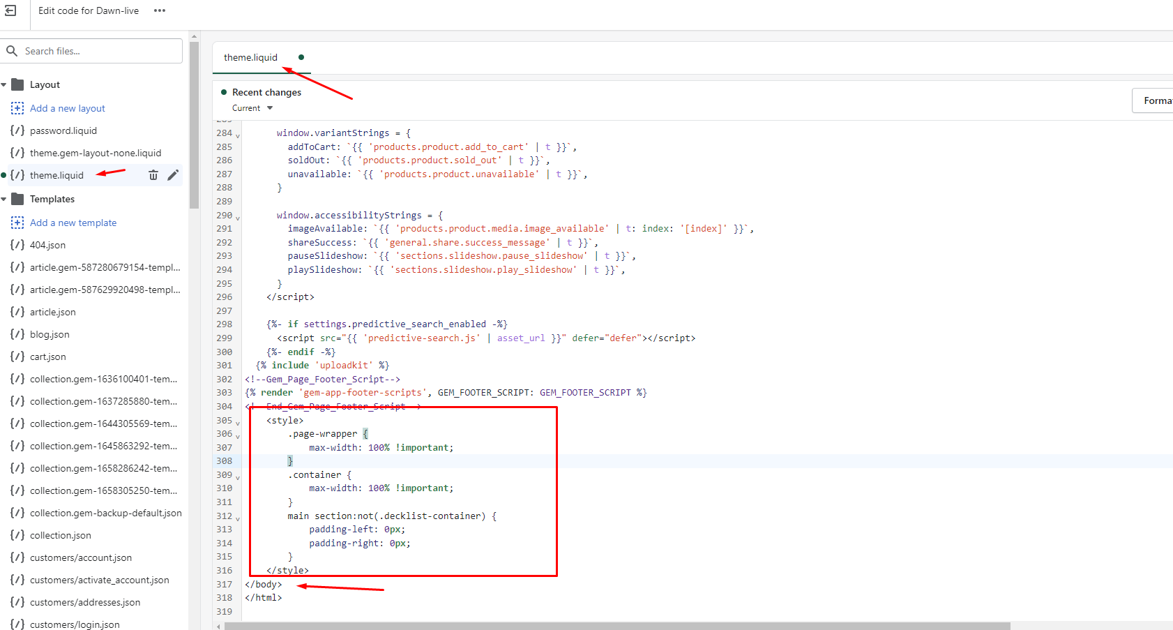Open collection.gem-1658305250 template file
This screenshot has width=1173, height=630.
click(x=104, y=490)
